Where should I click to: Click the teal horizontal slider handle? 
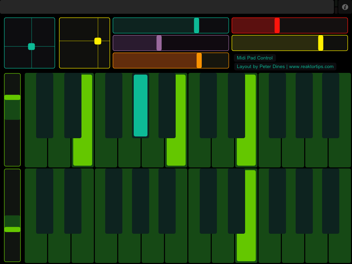tap(196, 25)
